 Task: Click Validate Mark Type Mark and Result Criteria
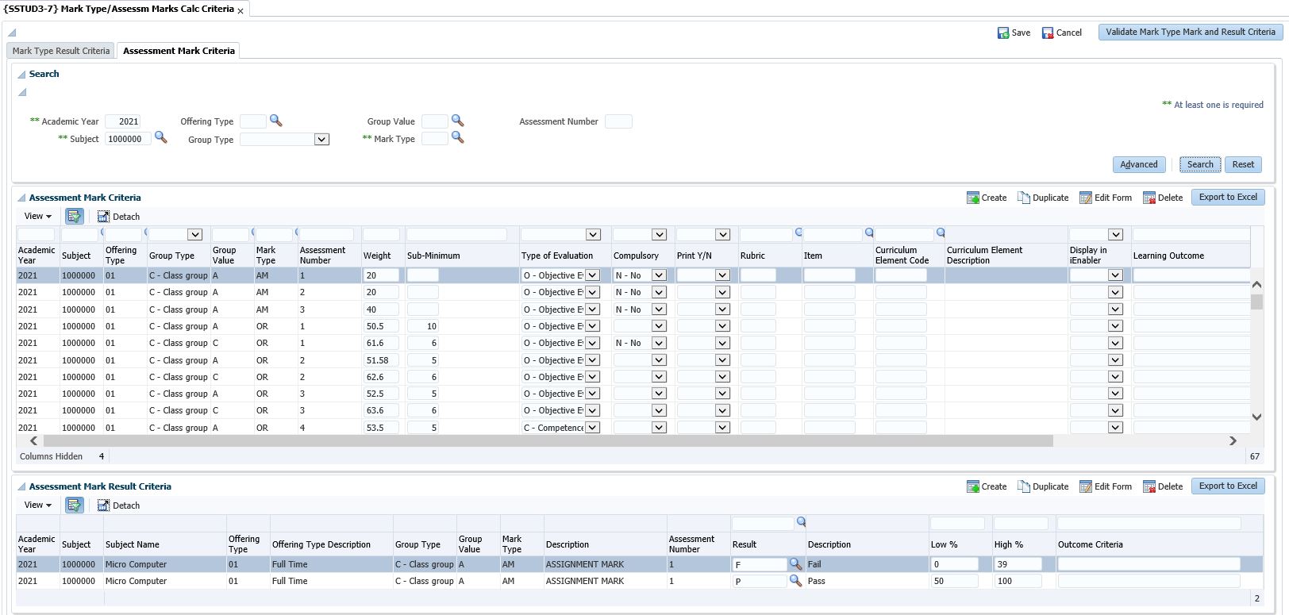coord(1190,33)
